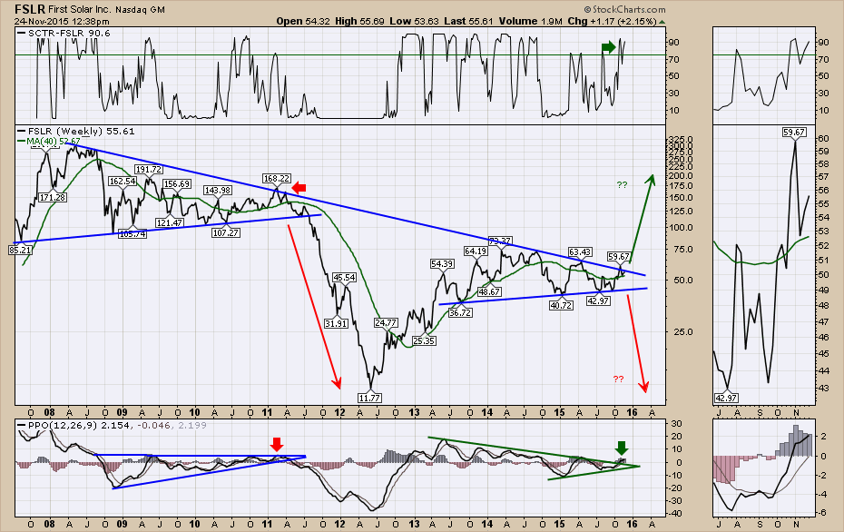Click the 59.67 label in the right zoom panel
The image size is (844, 532).
794,132
